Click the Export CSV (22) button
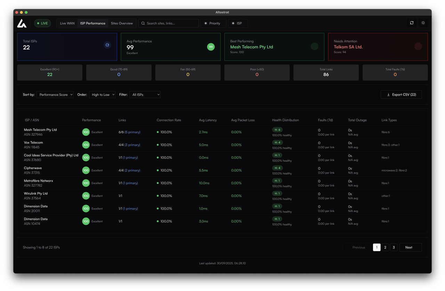Screen dimensions: 445x291 tap(401, 94)
